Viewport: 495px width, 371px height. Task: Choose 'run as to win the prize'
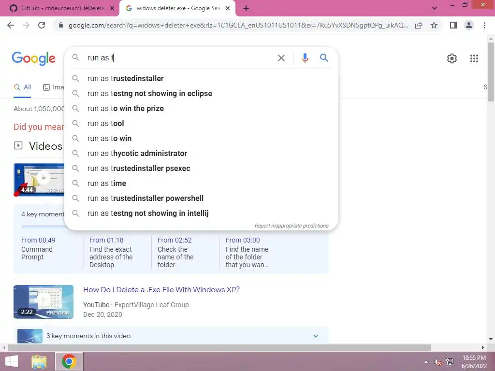[x=201, y=109]
